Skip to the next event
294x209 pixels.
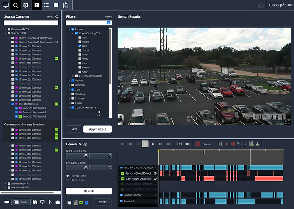[188, 144]
